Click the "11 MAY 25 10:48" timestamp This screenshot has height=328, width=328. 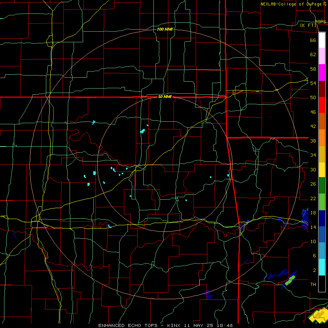click(208, 325)
